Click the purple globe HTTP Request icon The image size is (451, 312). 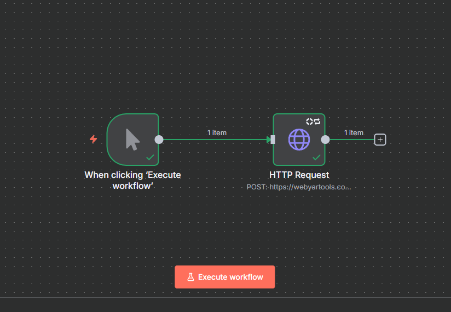pyautogui.click(x=299, y=139)
